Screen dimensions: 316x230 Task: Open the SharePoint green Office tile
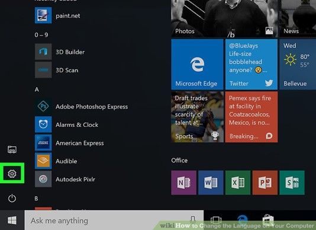(x=292, y=183)
